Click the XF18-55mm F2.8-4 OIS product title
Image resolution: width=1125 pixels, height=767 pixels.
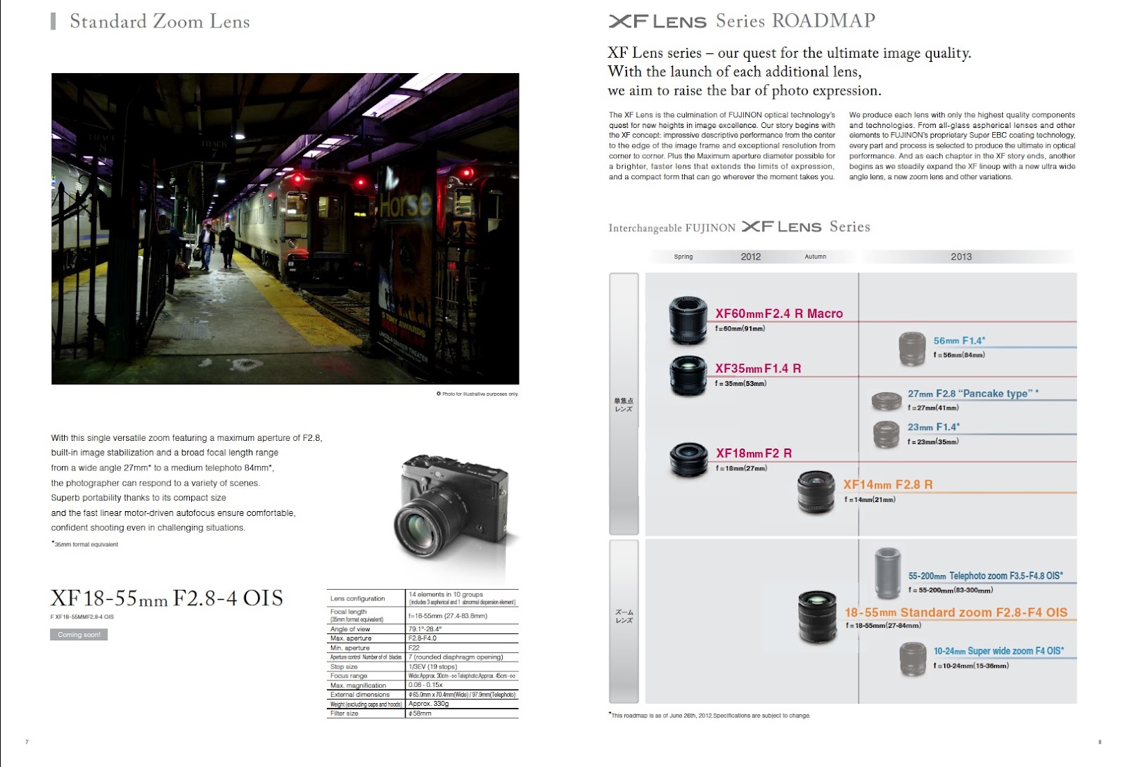pos(167,598)
